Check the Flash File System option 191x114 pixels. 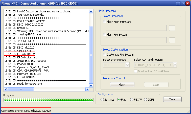(x=105, y=35)
